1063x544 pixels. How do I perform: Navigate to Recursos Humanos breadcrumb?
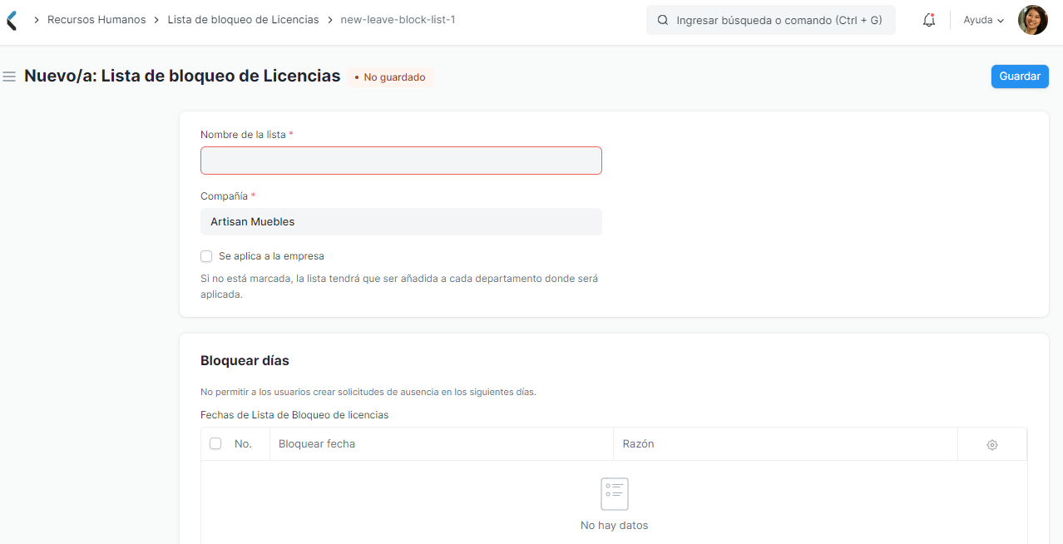tap(96, 19)
